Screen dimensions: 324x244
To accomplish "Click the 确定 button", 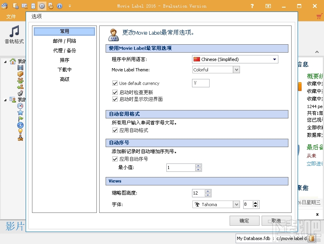I will click(x=244, y=220).
